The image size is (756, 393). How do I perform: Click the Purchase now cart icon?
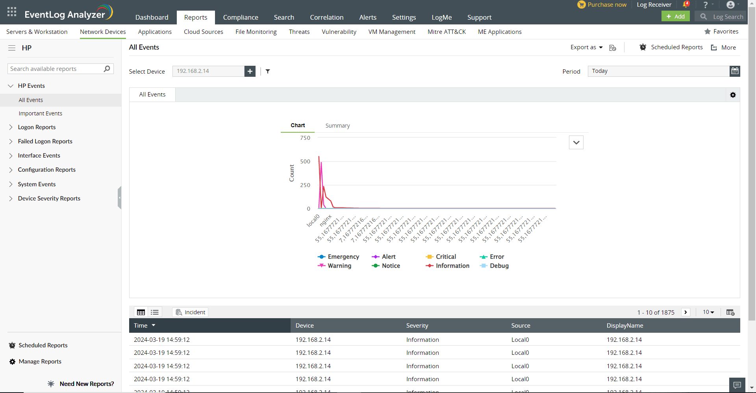[581, 5]
